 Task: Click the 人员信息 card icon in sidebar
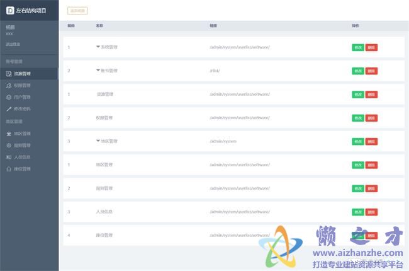9,157
